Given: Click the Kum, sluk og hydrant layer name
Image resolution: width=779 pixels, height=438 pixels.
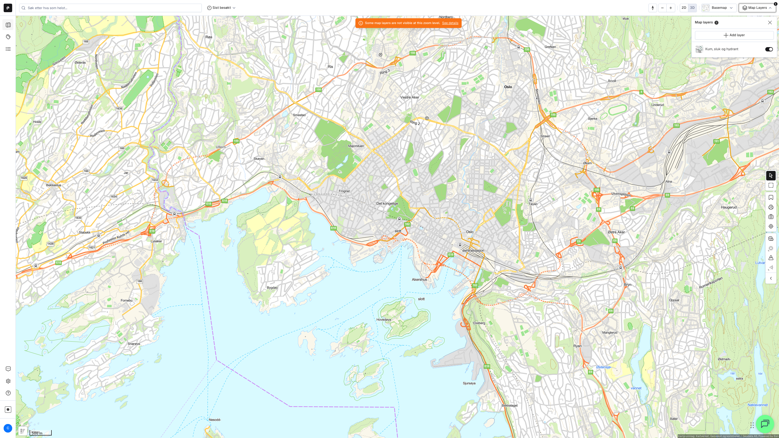Looking at the screenshot, I should 722,49.
